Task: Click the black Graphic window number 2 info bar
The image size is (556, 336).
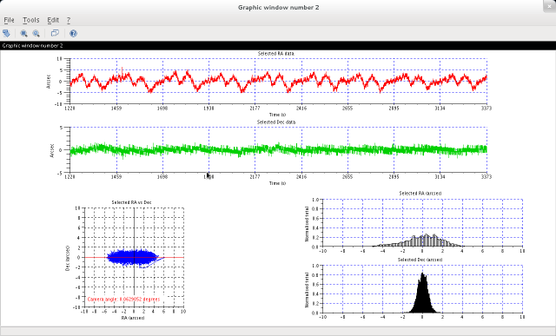Action: point(278,45)
